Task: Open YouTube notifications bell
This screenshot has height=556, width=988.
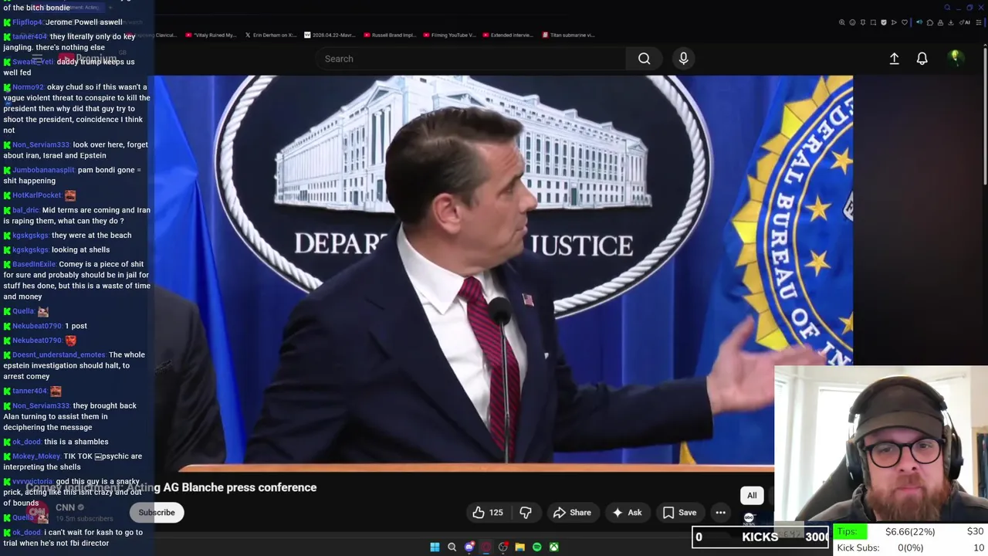Action: tap(922, 59)
